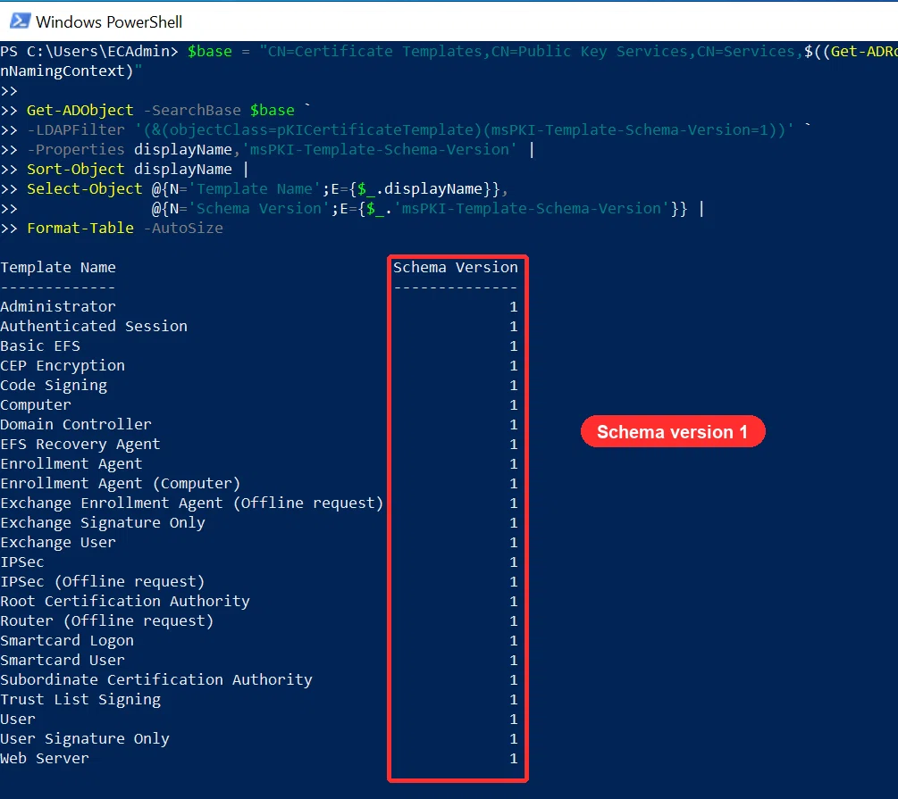
Task: Click 'Subordinate Certification Authority' template name
Action: (156, 679)
